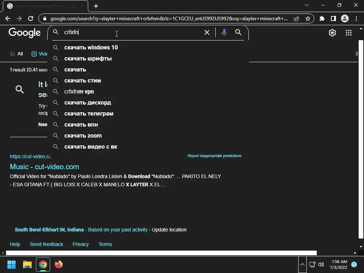Open the Chrome profile avatar
Screen dimensions: 364x273
[x=345, y=18]
